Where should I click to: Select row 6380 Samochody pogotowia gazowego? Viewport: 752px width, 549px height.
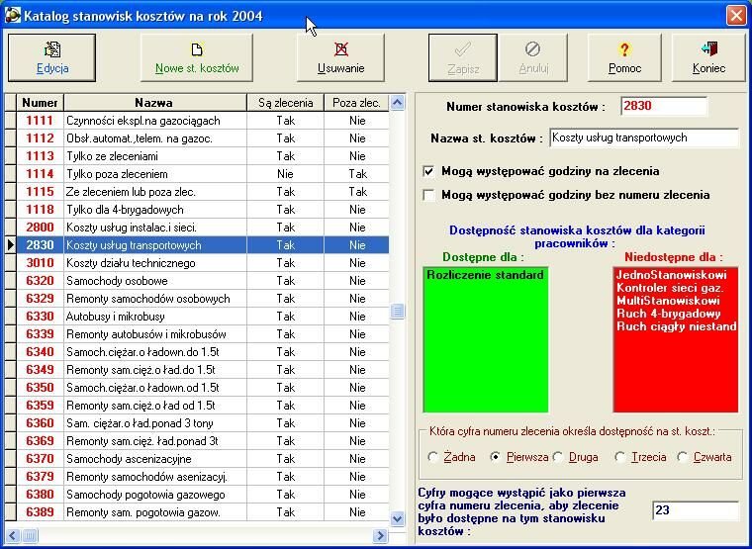coord(203,495)
